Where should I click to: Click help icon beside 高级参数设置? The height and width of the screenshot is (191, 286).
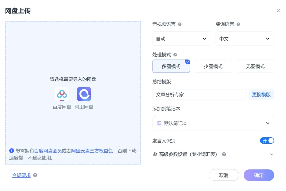click(224, 154)
